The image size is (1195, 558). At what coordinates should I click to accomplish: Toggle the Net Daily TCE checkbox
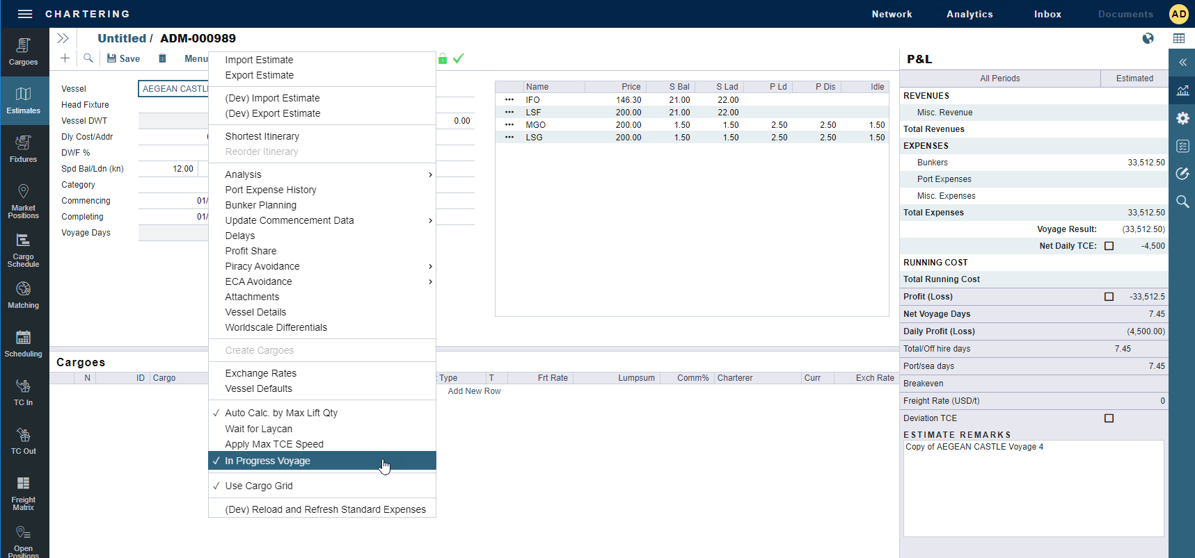point(1109,246)
